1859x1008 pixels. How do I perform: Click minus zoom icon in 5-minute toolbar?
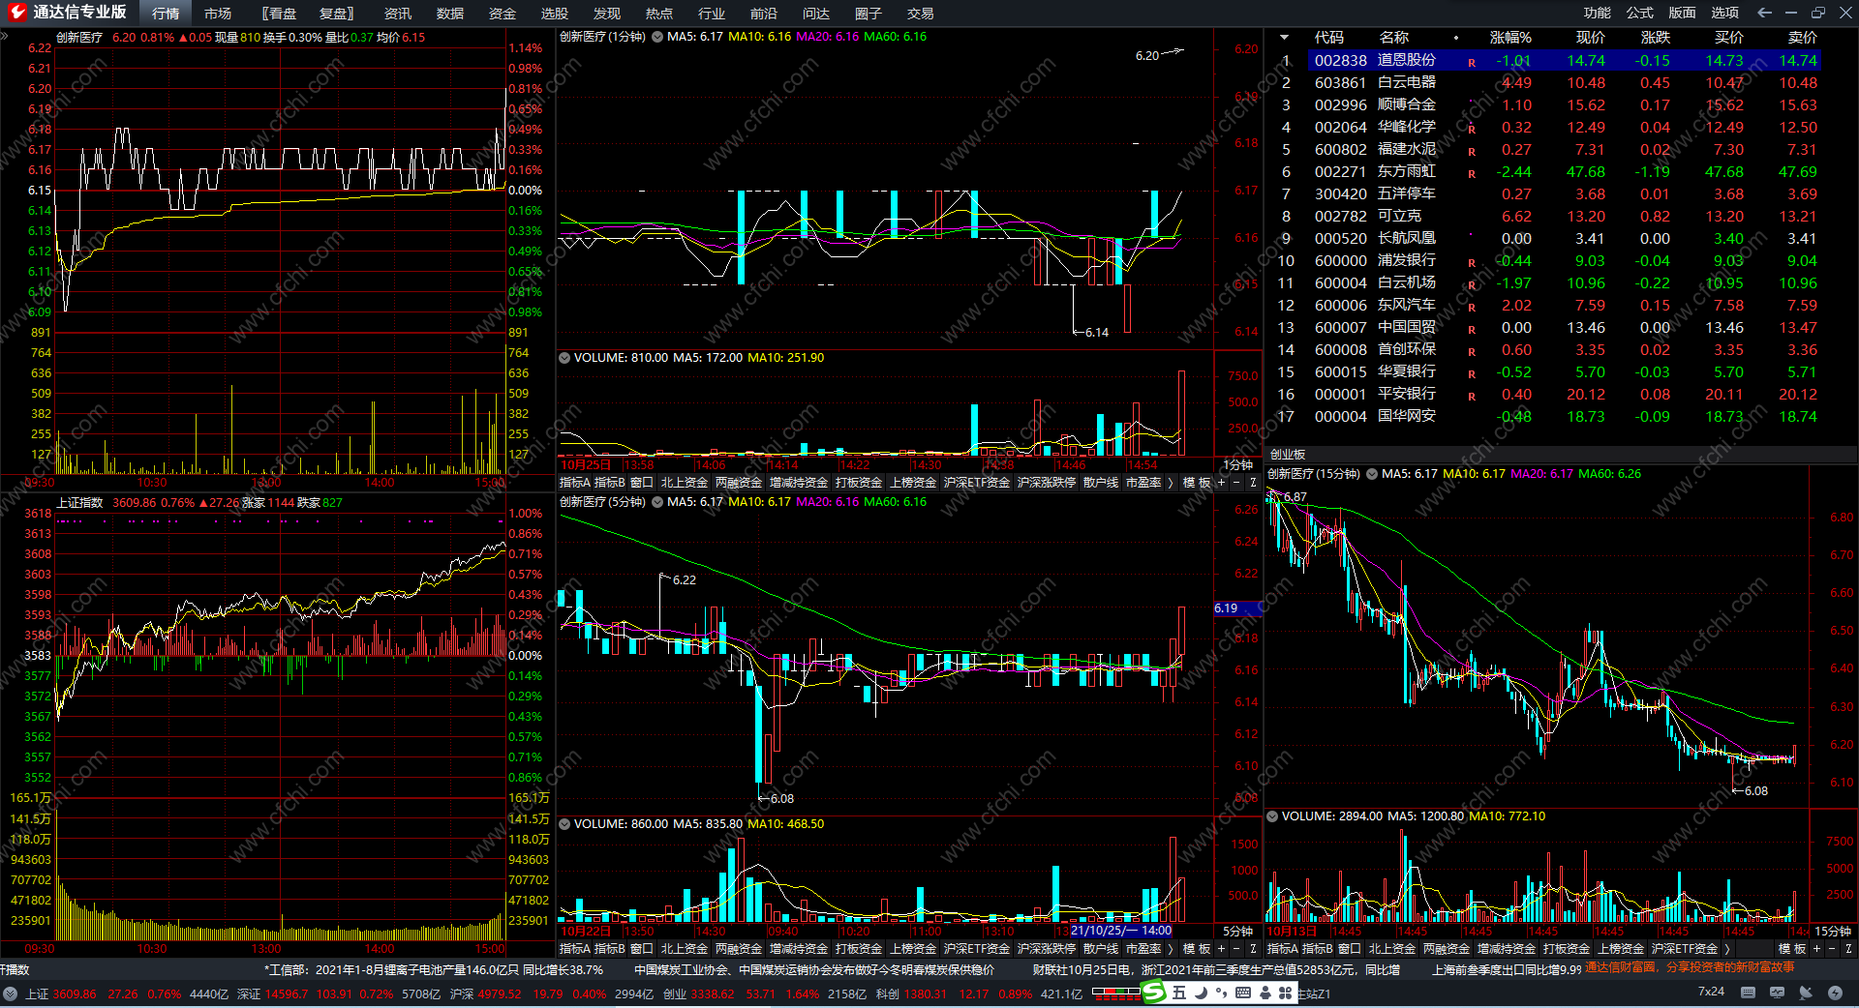1236,949
